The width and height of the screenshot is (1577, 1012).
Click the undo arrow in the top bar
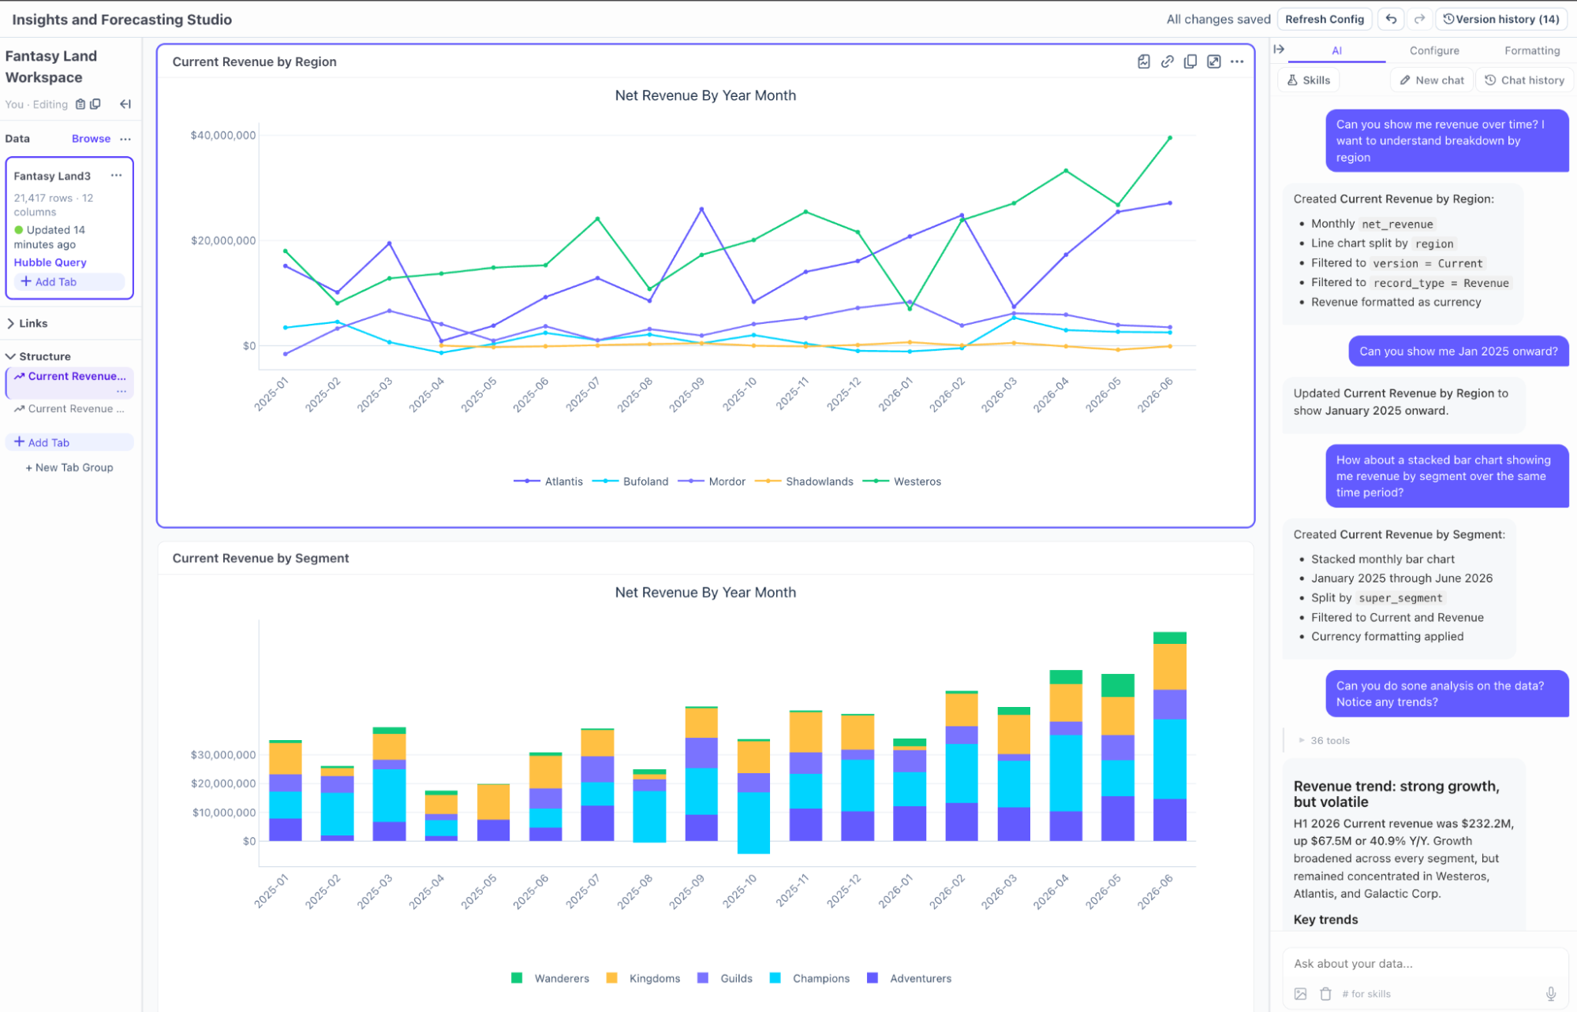tap(1391, 19)
